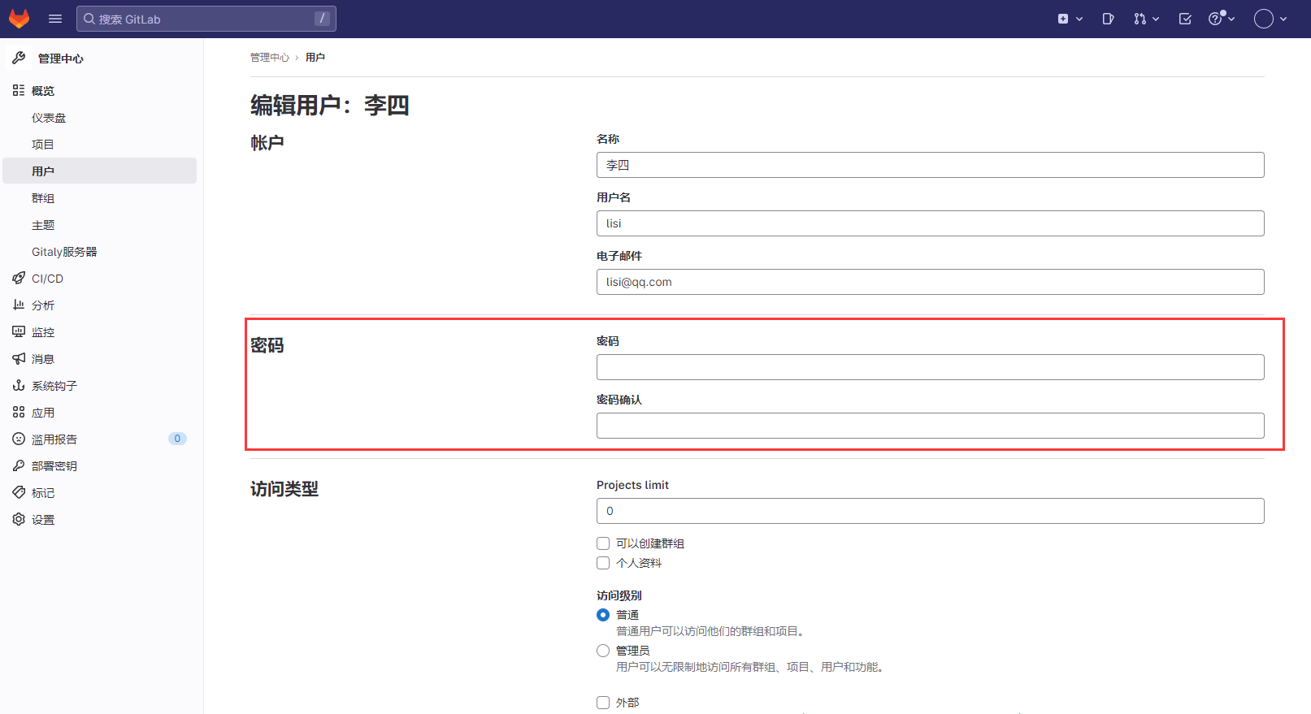Click into the 密码确认 input field
1311x714 pixels.
[x=930, y=426]
